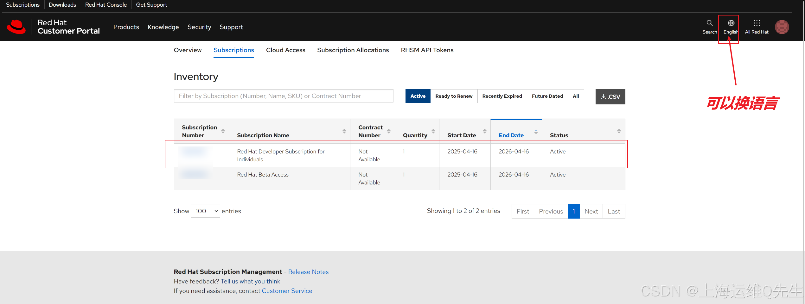Expand the Security menu
The width and height of the screenshot is (805, 304).
pos(199,27)
